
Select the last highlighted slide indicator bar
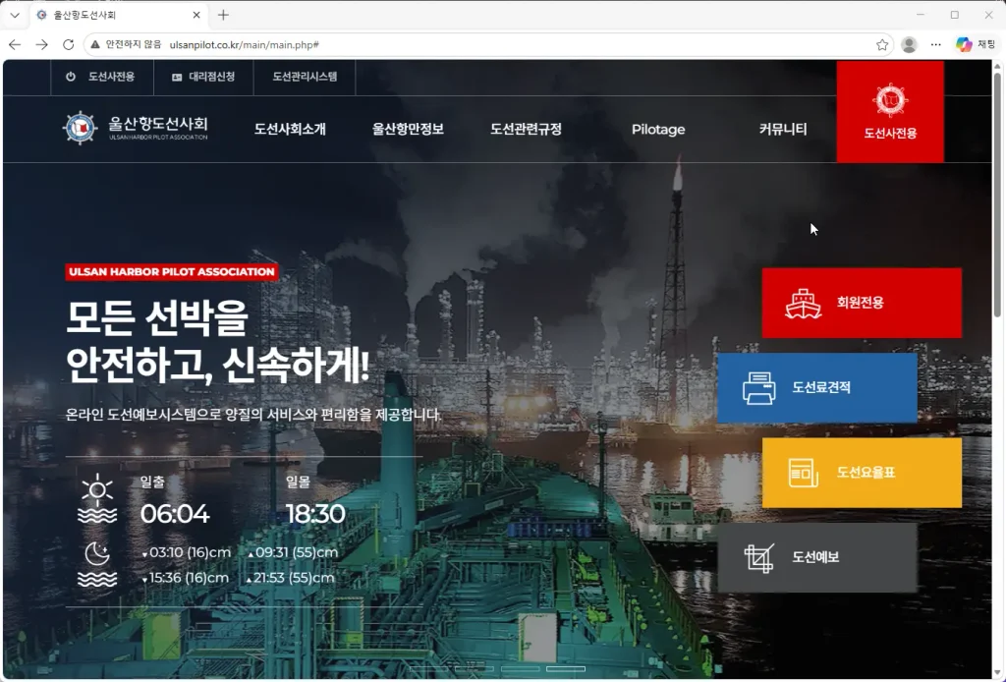pyautogui.click(x=566, y=668)
